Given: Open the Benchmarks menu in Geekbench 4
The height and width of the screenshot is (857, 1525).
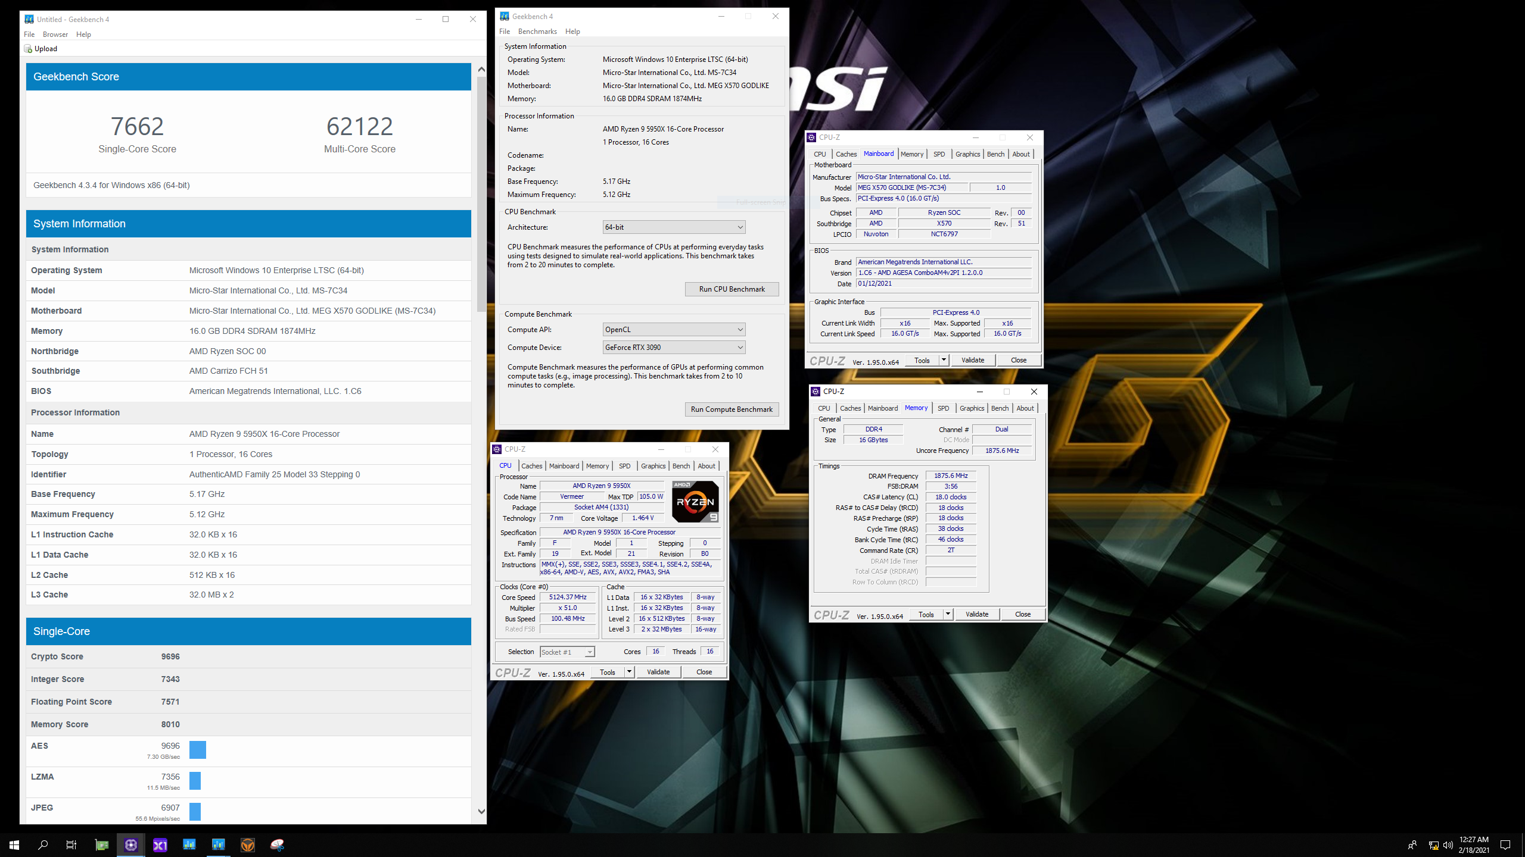Looking at the screenshot, I should [x=537, y=32].
